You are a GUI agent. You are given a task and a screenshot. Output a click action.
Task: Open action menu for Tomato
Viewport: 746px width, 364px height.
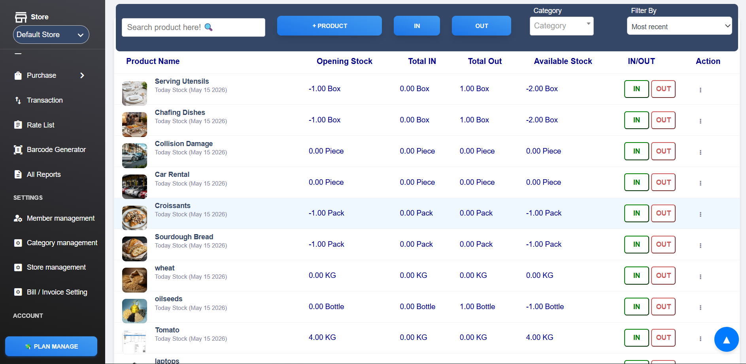coord(700,339)
